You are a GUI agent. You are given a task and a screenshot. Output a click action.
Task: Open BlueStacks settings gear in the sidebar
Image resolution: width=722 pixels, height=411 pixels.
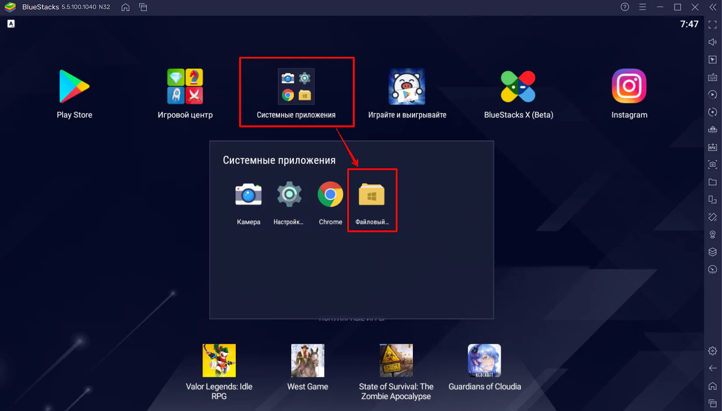click(712, 351)
